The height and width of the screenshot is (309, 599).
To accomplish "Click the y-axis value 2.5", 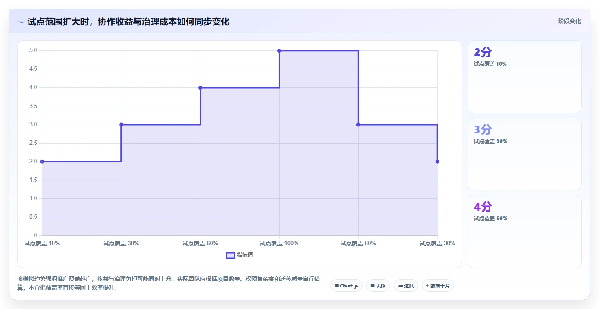I will click(33, 143).
